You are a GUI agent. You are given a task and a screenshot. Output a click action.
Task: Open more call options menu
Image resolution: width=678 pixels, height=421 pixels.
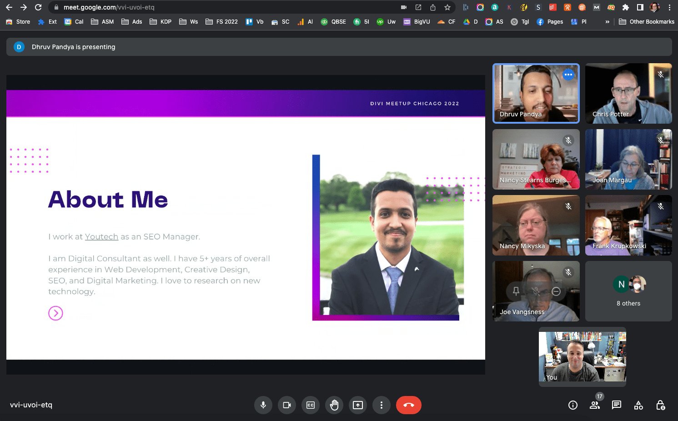pos(382,405)
